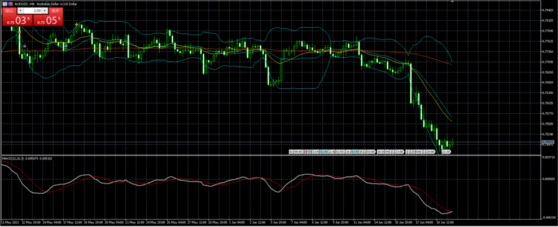The height and width of the screenshot is (227, 558).
Task: Click the divider between chart and MACD panel
Action: 272,155
